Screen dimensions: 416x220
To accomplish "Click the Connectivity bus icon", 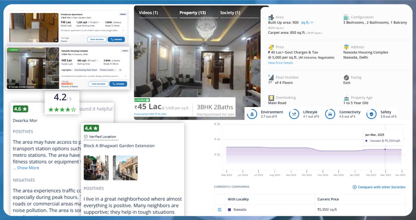I will point(329,114).
